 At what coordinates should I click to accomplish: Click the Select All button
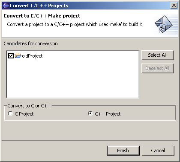pos(158,55)
